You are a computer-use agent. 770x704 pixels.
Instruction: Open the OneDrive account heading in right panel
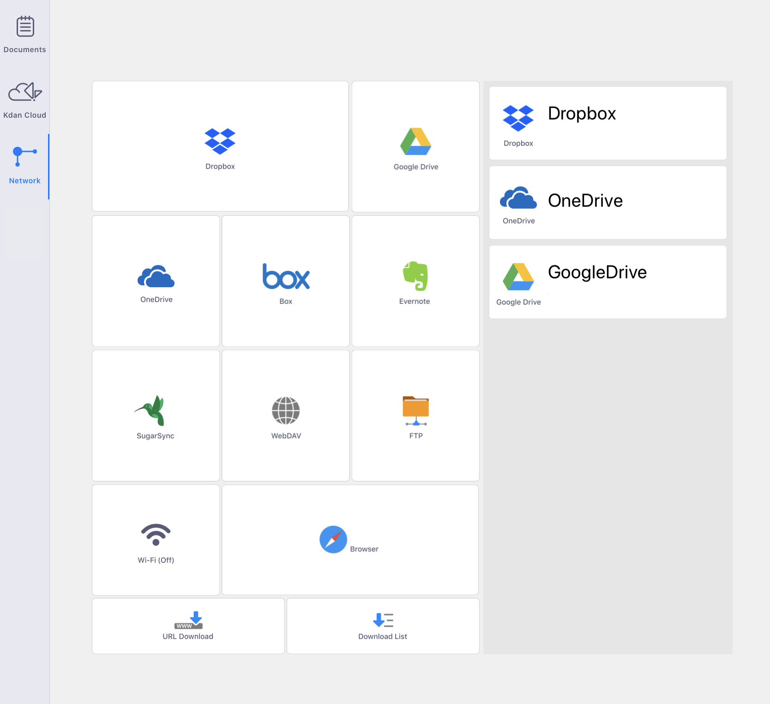[585, 200]
